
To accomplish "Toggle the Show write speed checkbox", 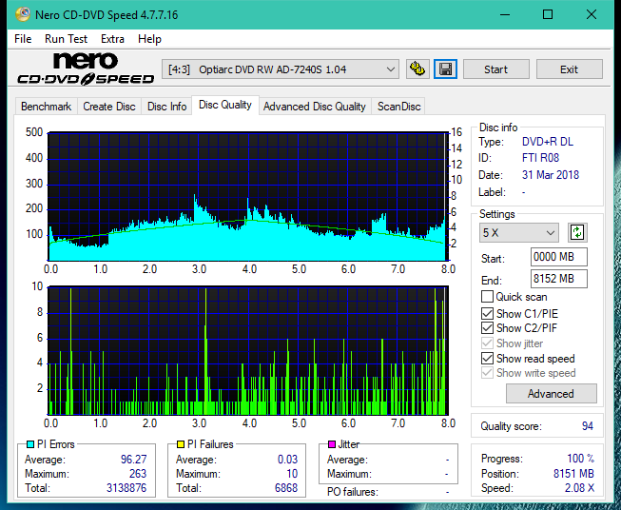I will [x=487, y=373].
